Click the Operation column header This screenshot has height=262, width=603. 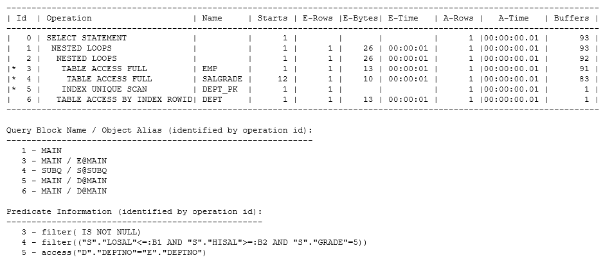[69, 18]
